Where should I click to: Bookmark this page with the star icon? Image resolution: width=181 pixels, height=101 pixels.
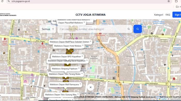[x=169, y=1]
